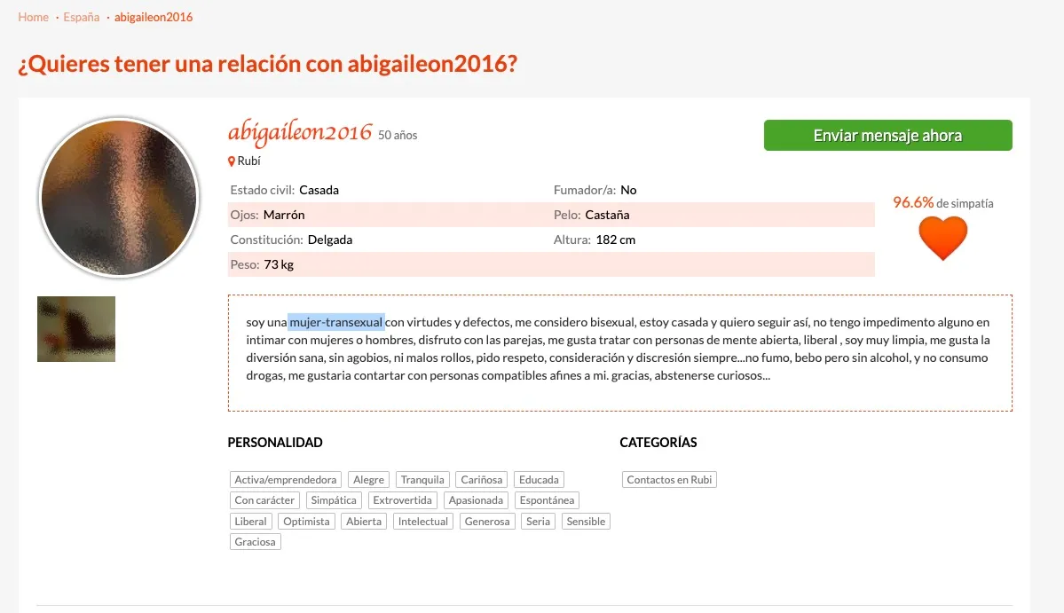Image resolution: width=1064 pixels, height=613 pixels.
Task: Select the Contactos en Rubi category tag
Action: pyautogui.click(x=669, y=479)
